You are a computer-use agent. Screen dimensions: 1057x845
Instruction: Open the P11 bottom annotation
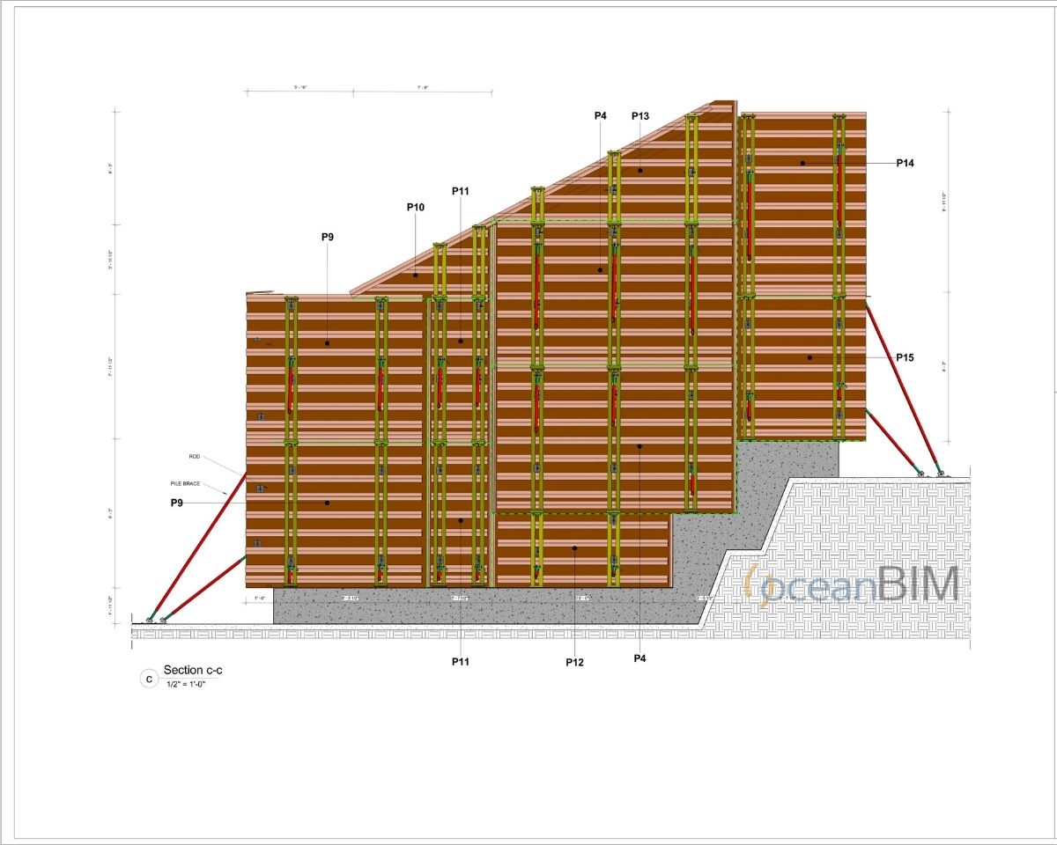coord(460,660)
